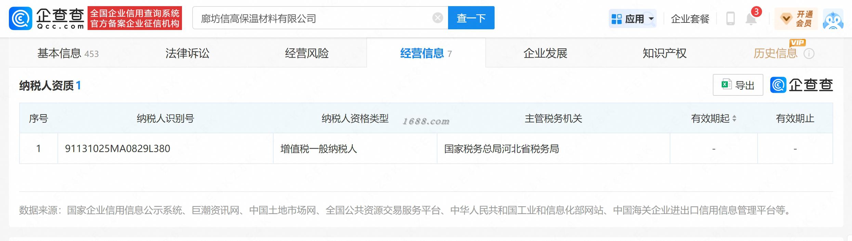852x241 pixels.
Task: Open the mobile app phone icon
Action: point(730,18)
